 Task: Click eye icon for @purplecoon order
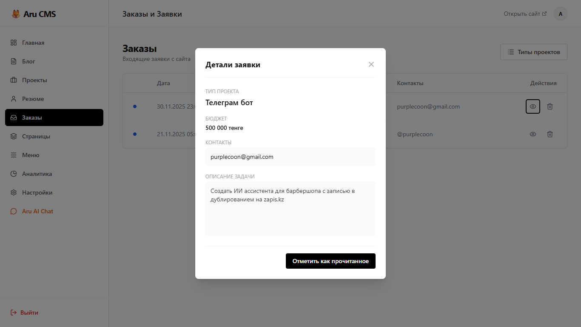tap(533, 134)
